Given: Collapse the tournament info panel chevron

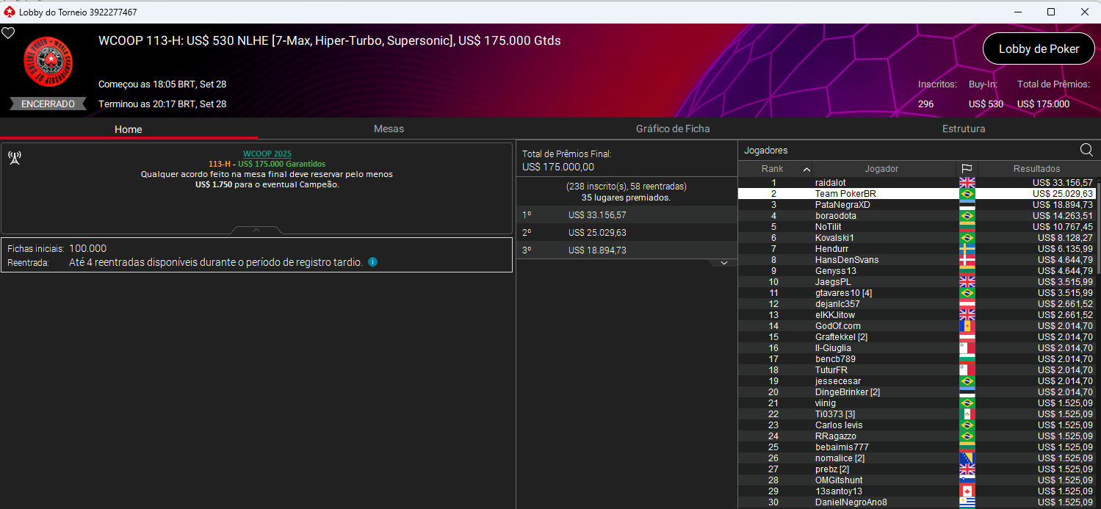Looking at the screenshot, I should click(256, 230).
